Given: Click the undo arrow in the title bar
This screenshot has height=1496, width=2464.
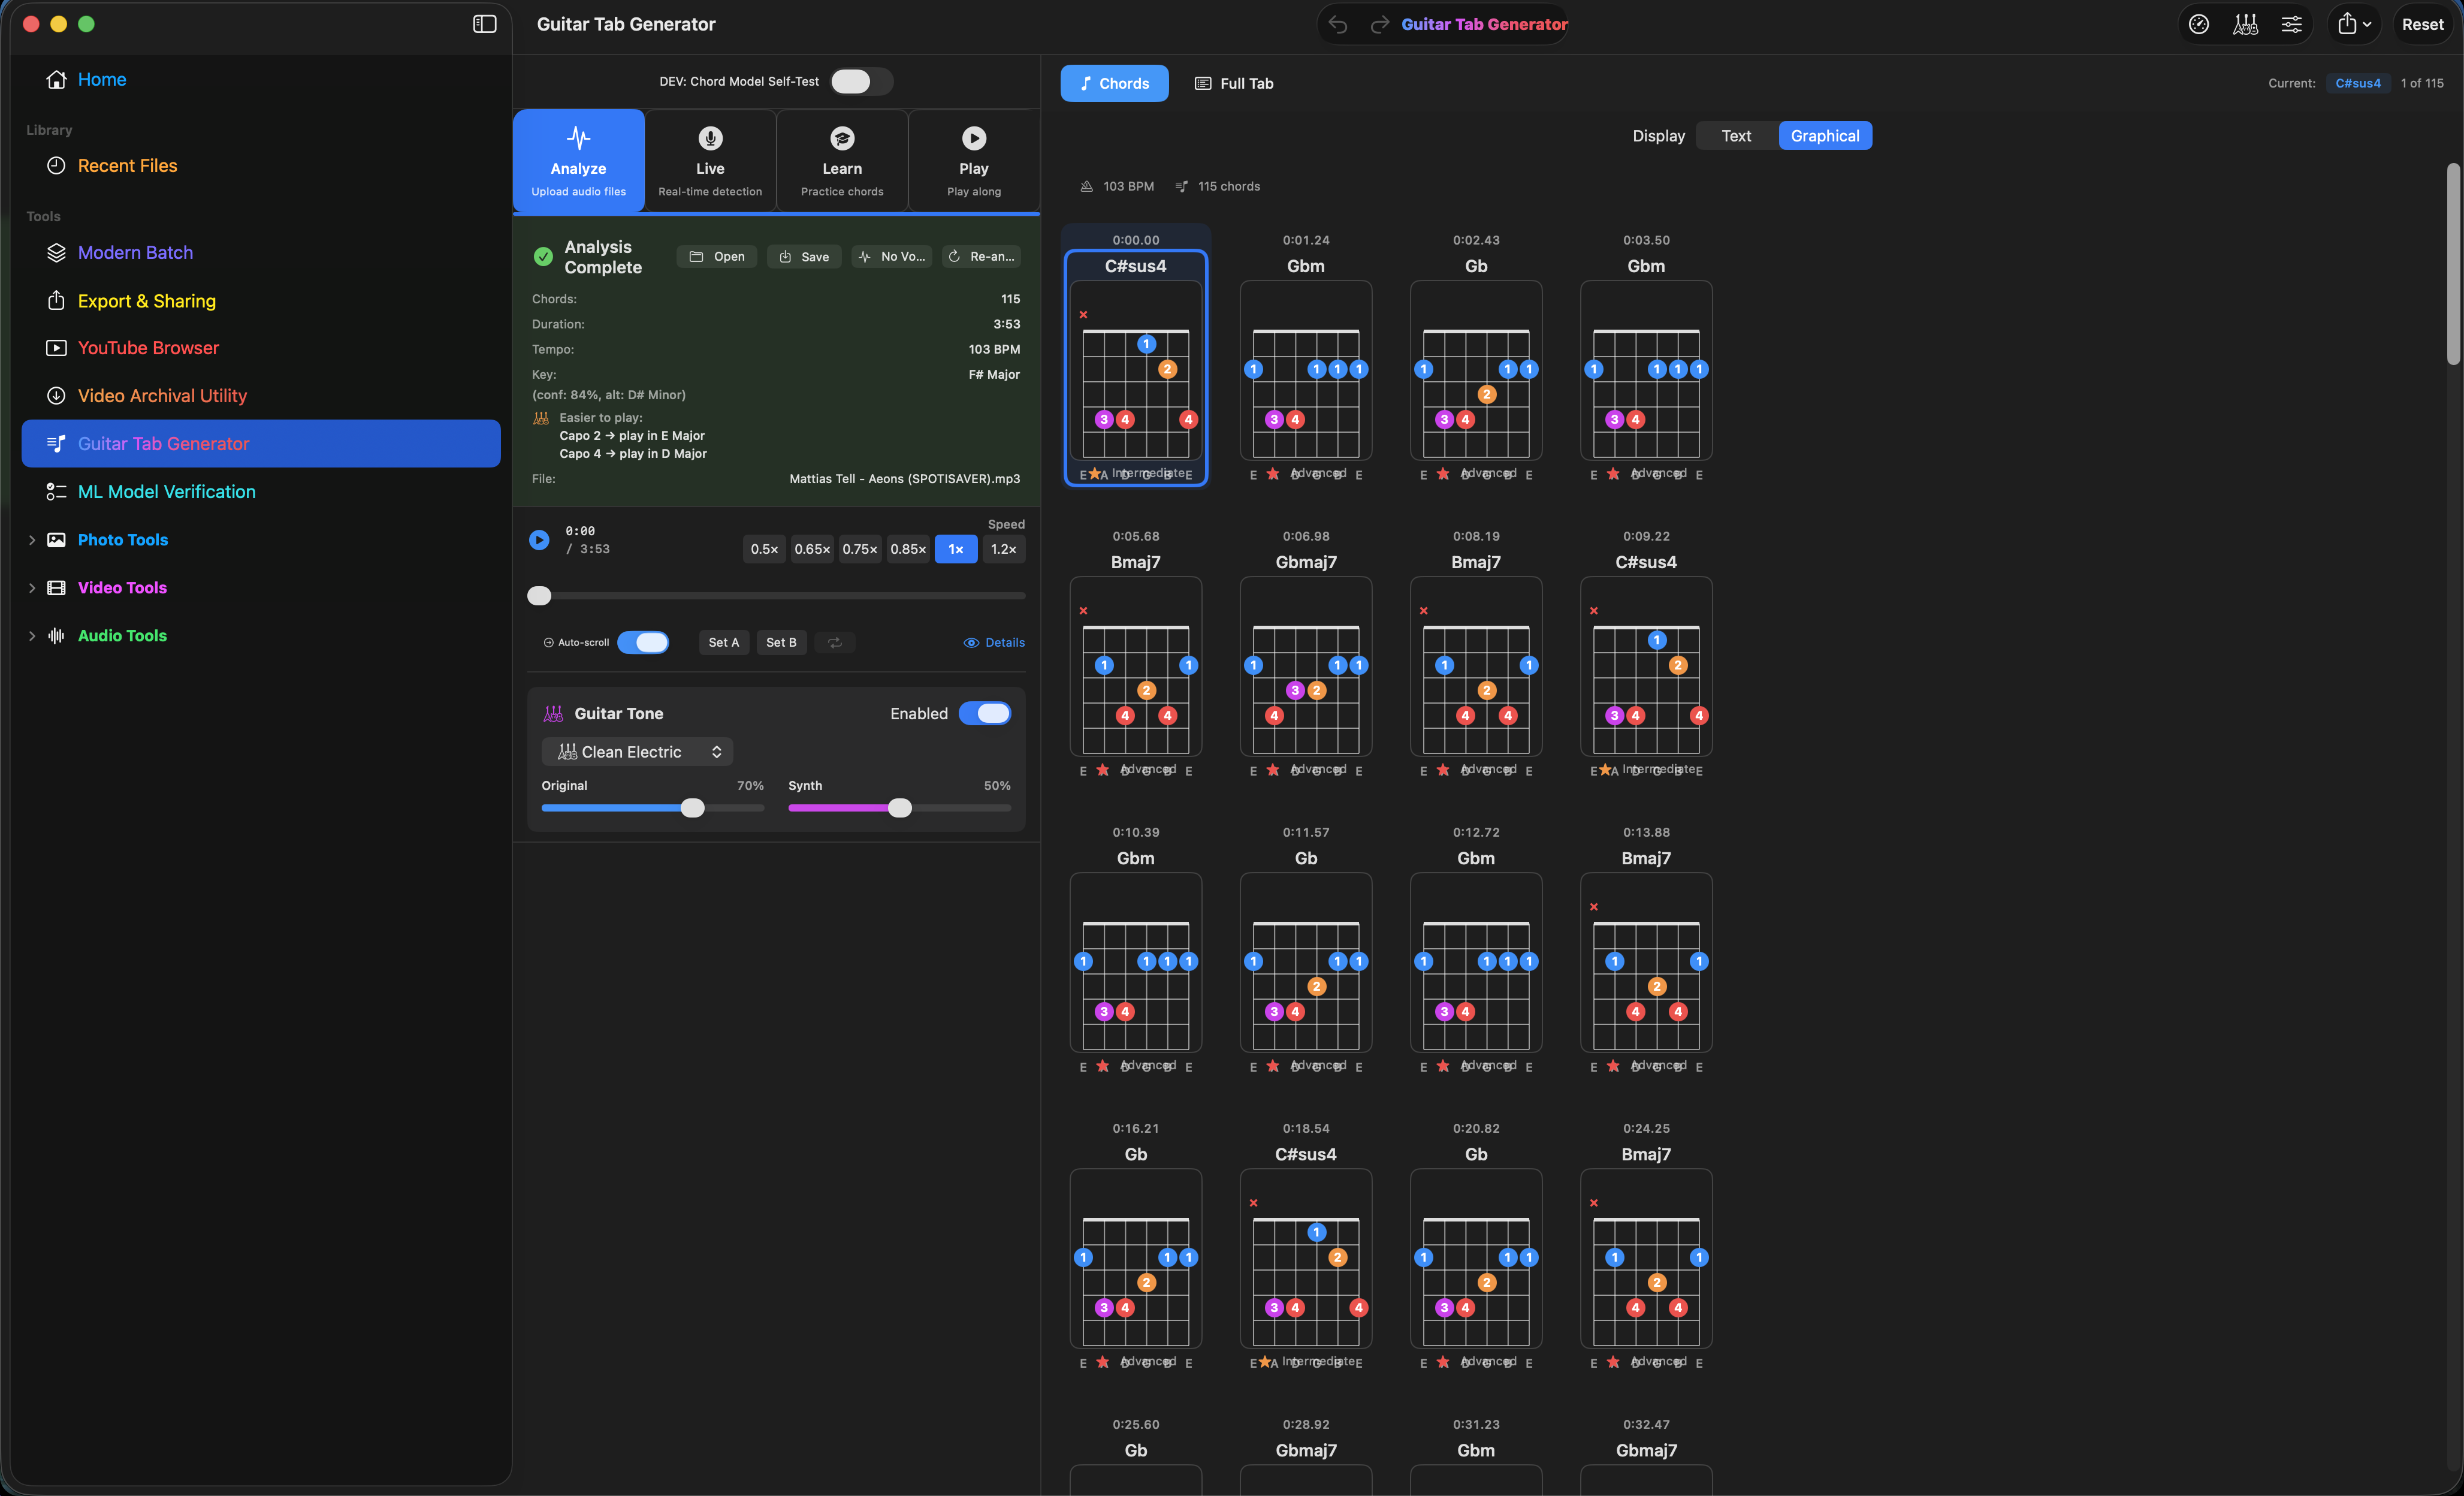Looking at the screenshot, I should pos(1338,24).
